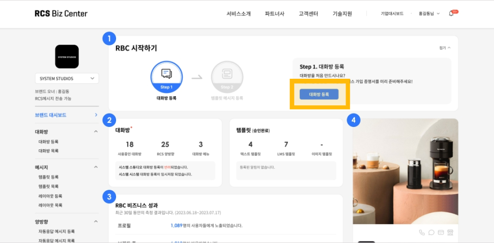Collapse the 양방향 sidebar section
The image size is (494, 243).
click(96, 222)
